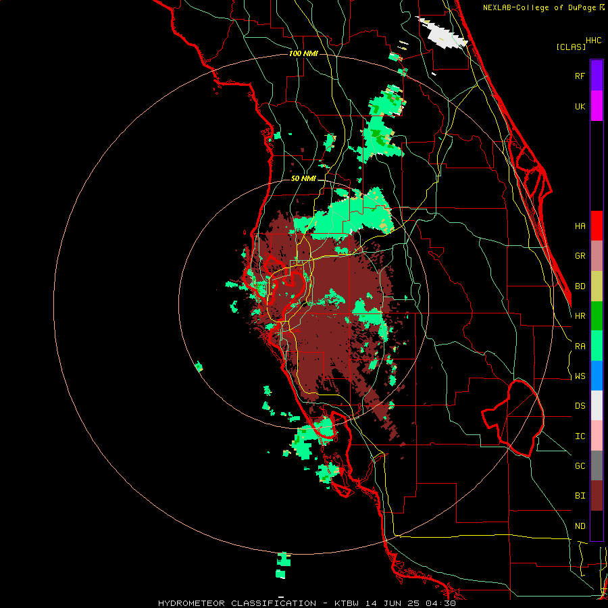608x608 pixels.
Task: Click the 50 NMI range ring label
Action: 303,179
